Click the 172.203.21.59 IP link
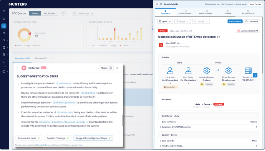Screen dimensions: 265x151 [x=88, y=93]
